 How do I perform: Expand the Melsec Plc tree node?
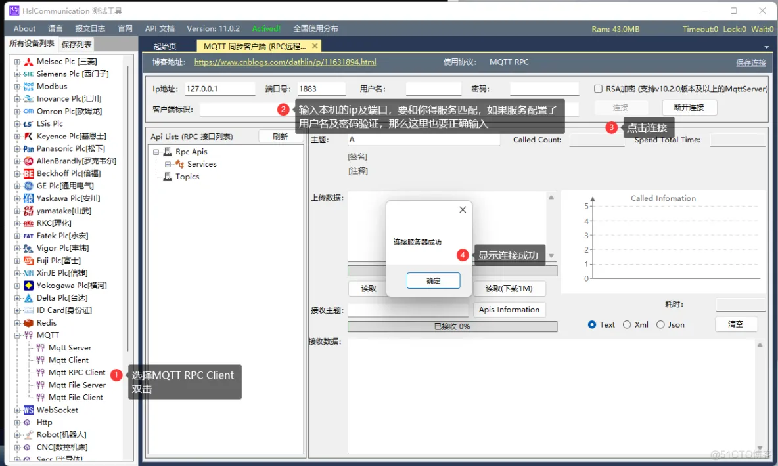tap(17, 62)
